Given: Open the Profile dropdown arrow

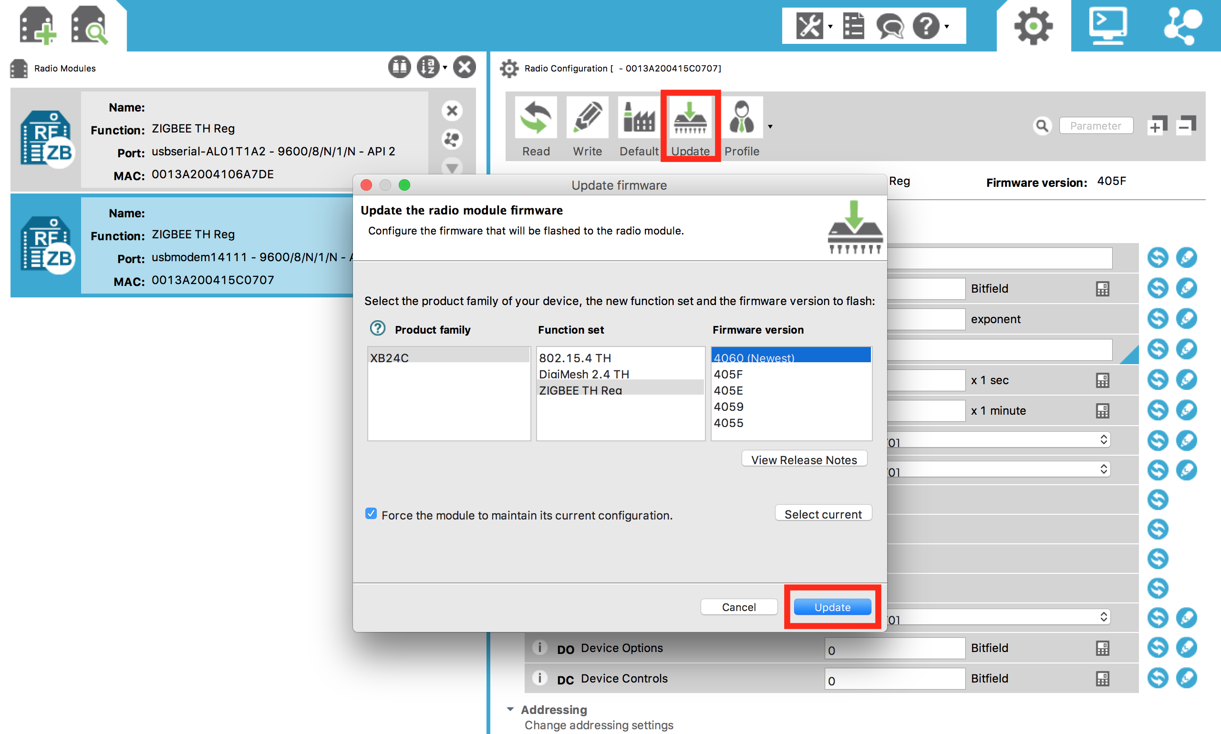Looking at the screenshot, I should pos(771,127).
